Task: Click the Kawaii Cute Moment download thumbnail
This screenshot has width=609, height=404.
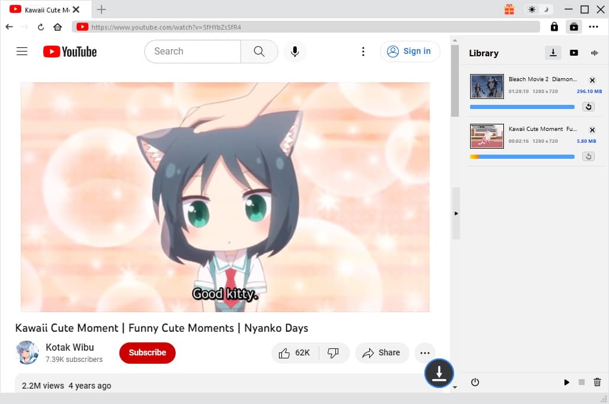Action: click(487, 136)
